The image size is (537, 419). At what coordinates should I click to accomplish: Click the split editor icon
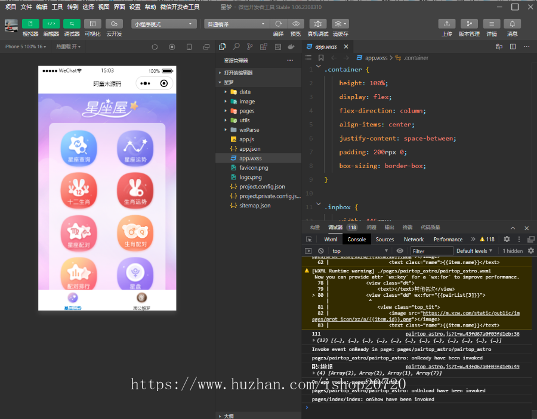pyautogui.click(x=513, y=46)
